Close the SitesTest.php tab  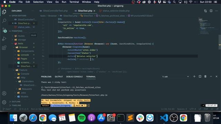[94, 11]
